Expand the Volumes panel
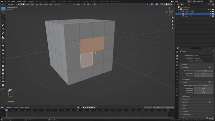215x121 pixels. pos(184,105)
